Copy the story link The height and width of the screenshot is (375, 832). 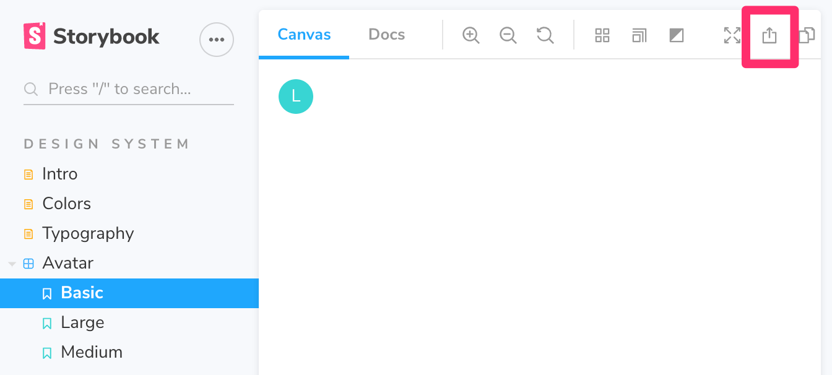(x=806, y=35)
